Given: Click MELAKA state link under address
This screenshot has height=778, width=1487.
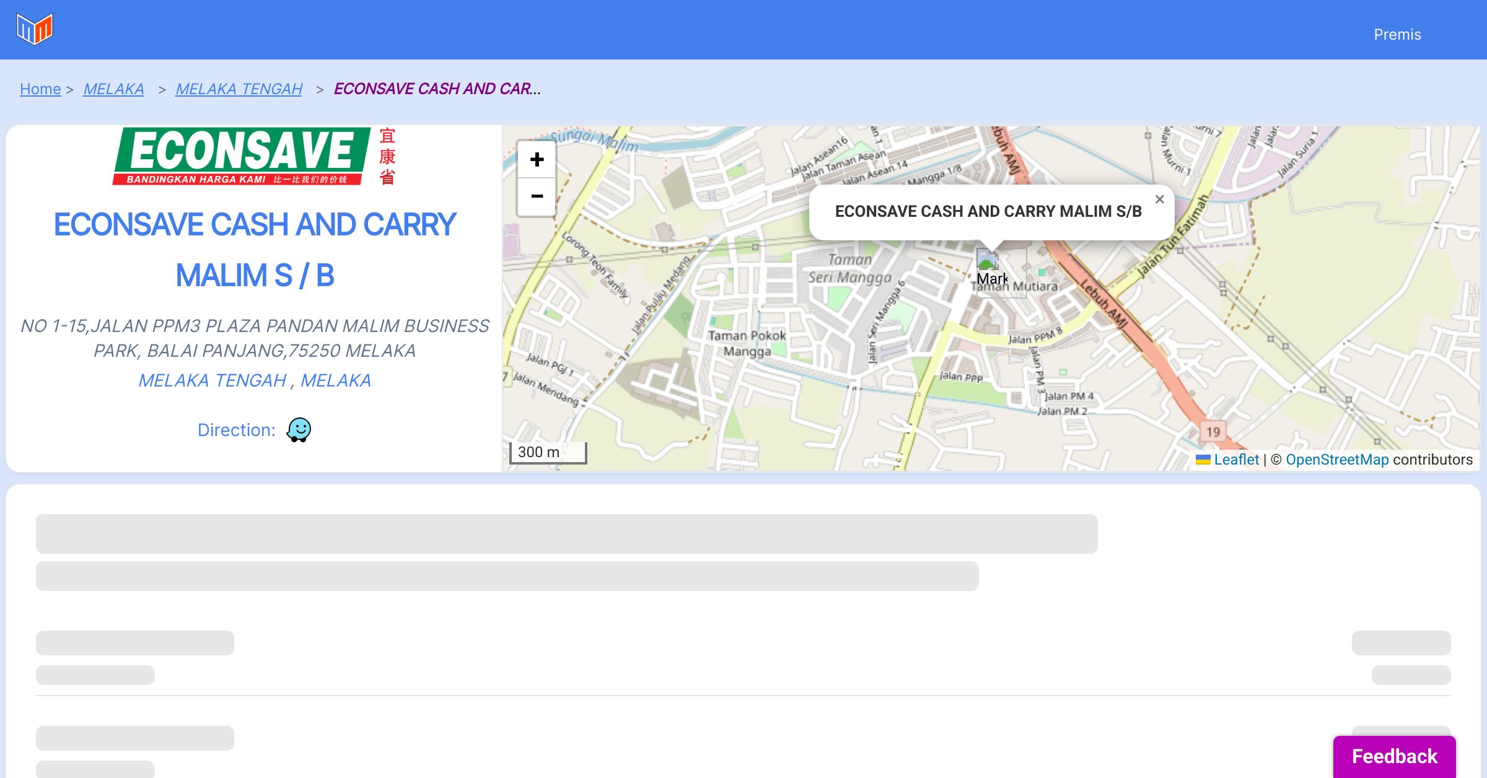Looking at the screenshot, I should 336,380.
